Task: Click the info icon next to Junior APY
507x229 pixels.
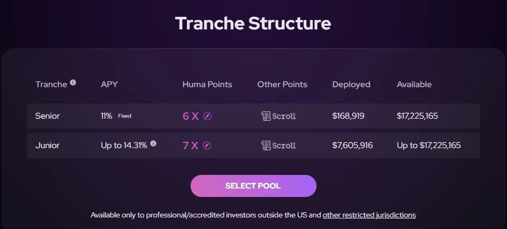Action: pos(153,143)
